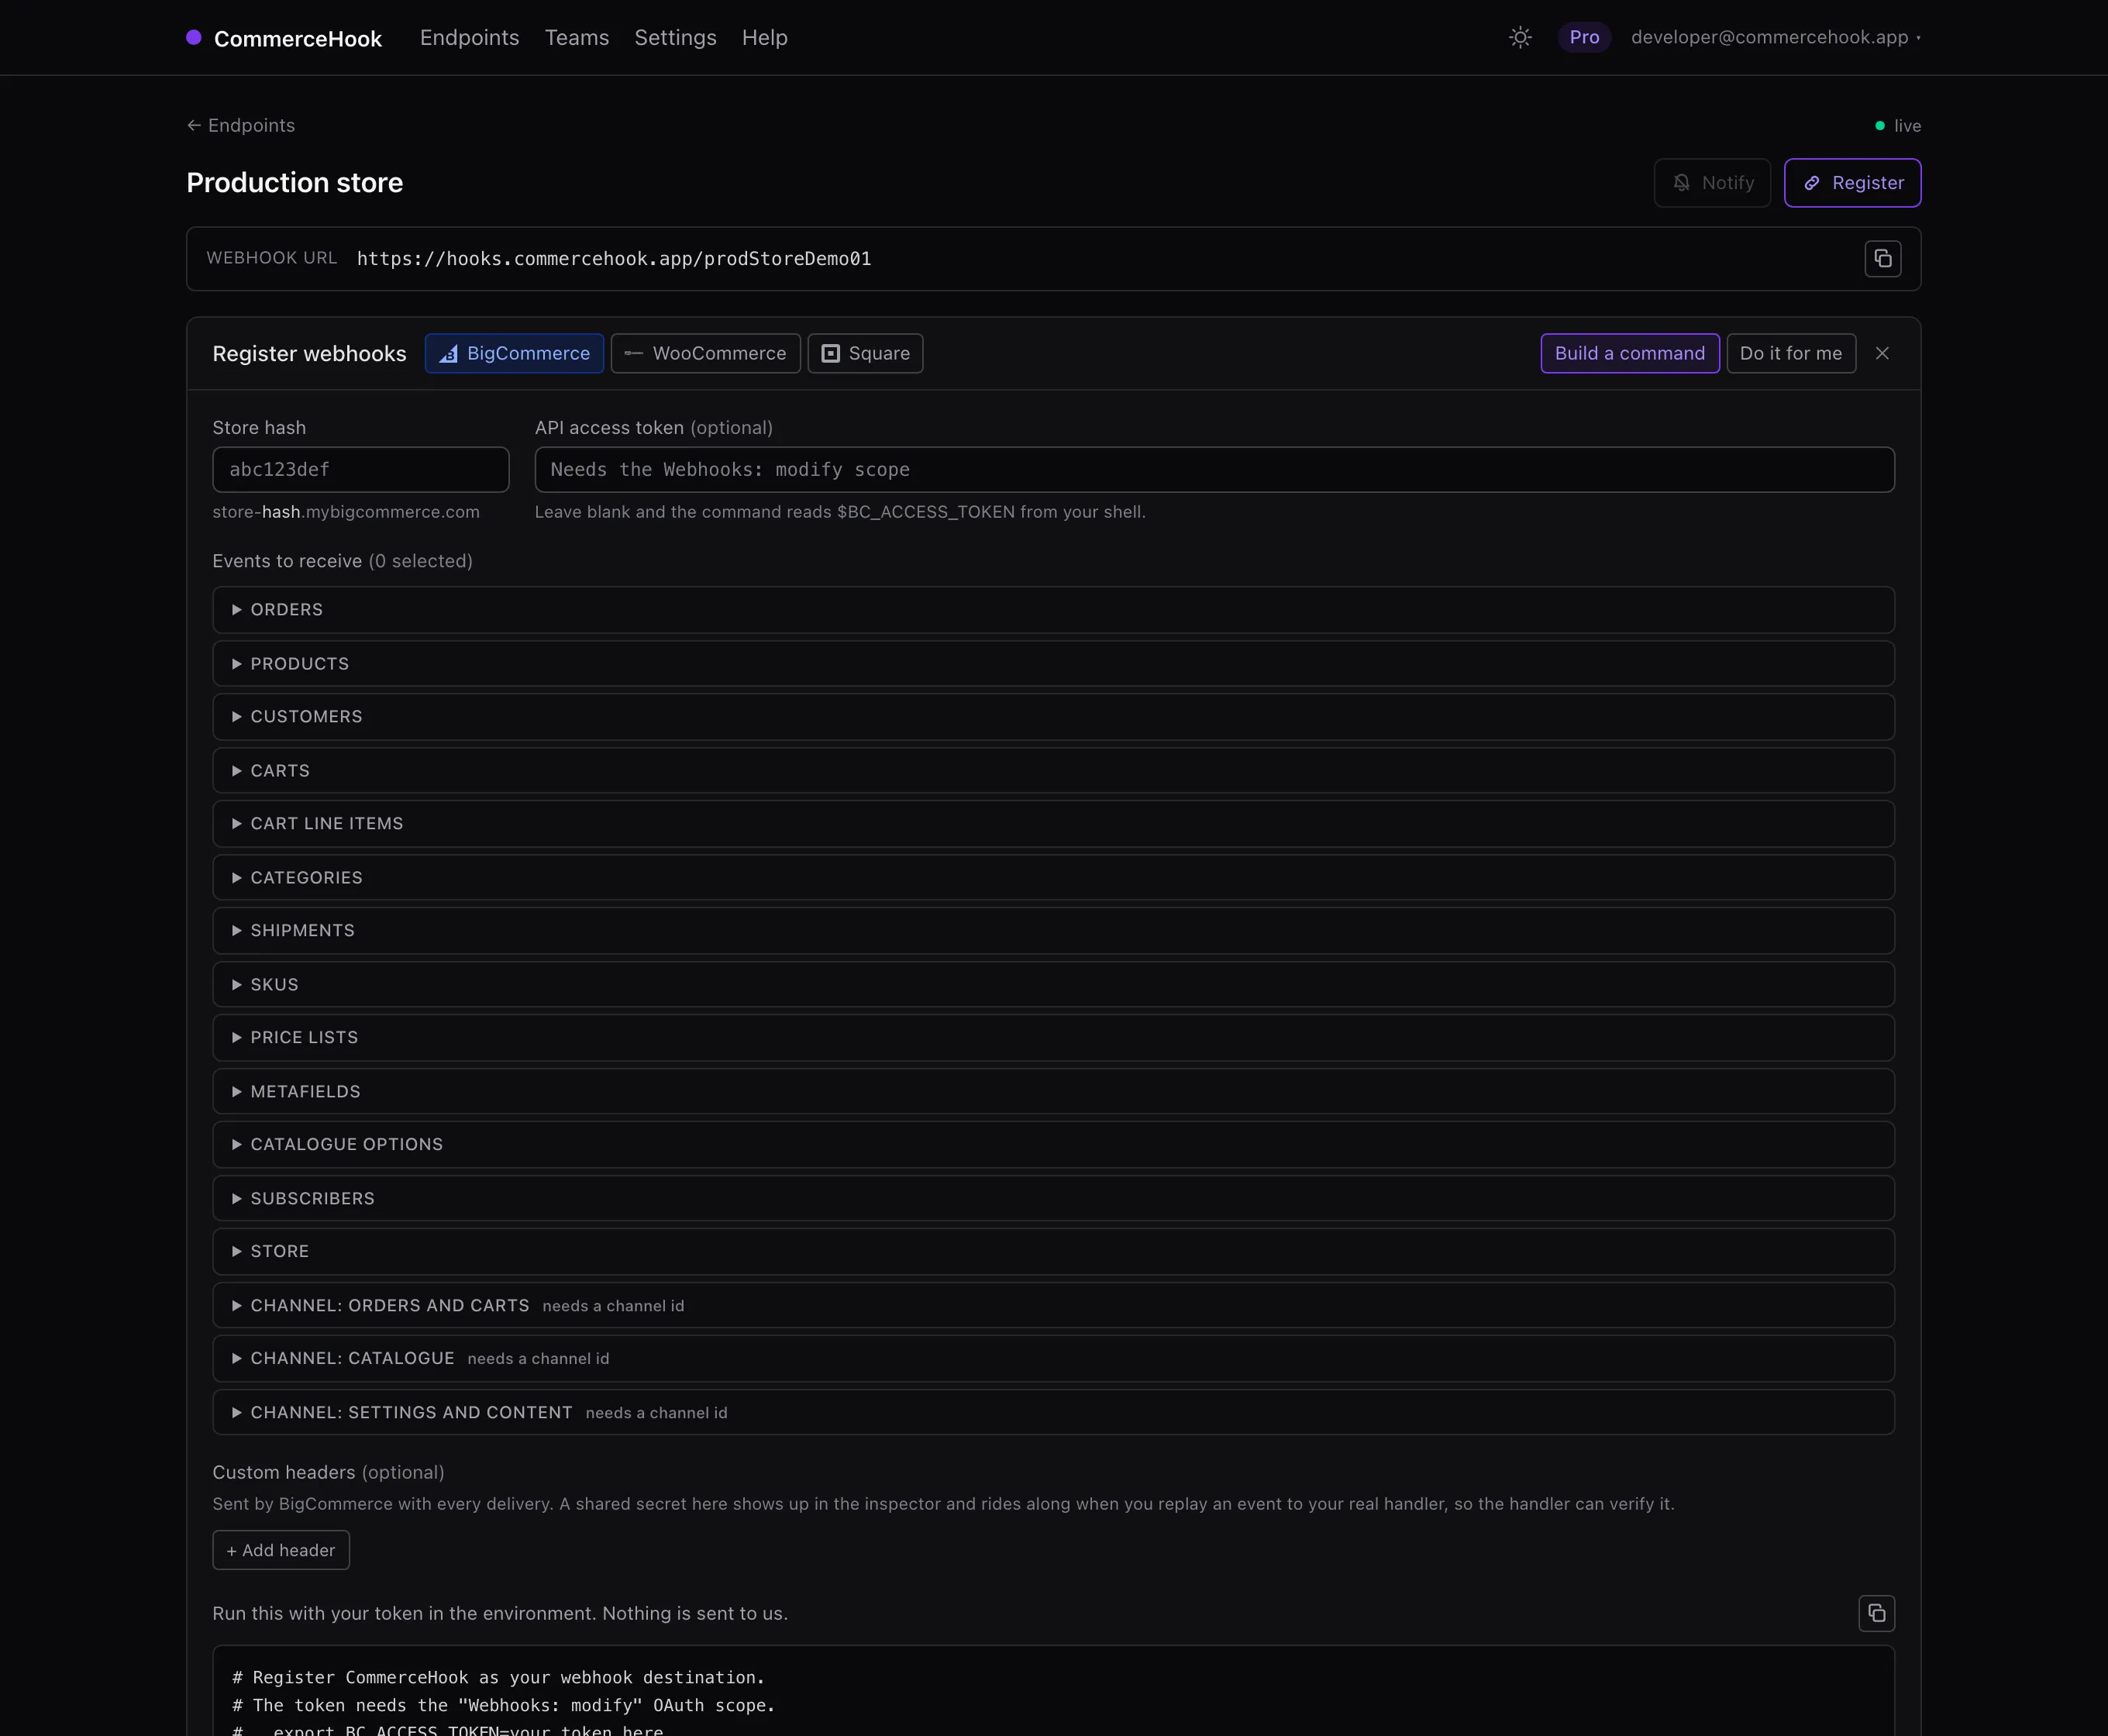2108x1736 pixels.
Task: Open the Teams nav item
Action: 577,38
